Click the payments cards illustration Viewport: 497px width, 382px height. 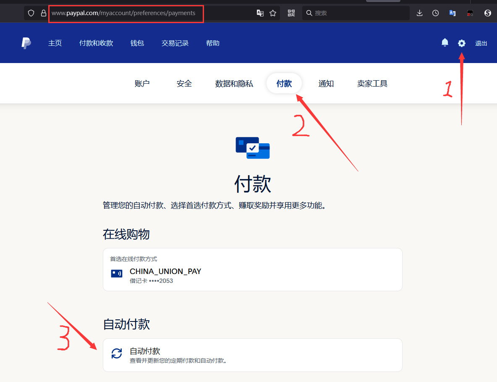pyautogui.click(x=253, y=148)
